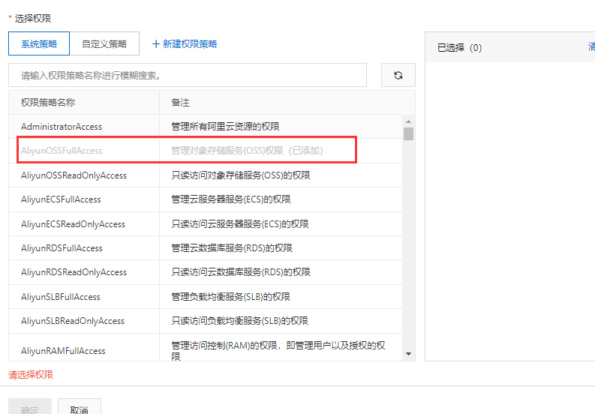The image size is (595, 414).
Task: Click the refresh policy list icon button
Action: pos(398,75)
